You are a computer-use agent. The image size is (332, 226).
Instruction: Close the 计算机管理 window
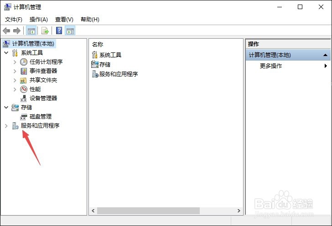coord(321,7)
